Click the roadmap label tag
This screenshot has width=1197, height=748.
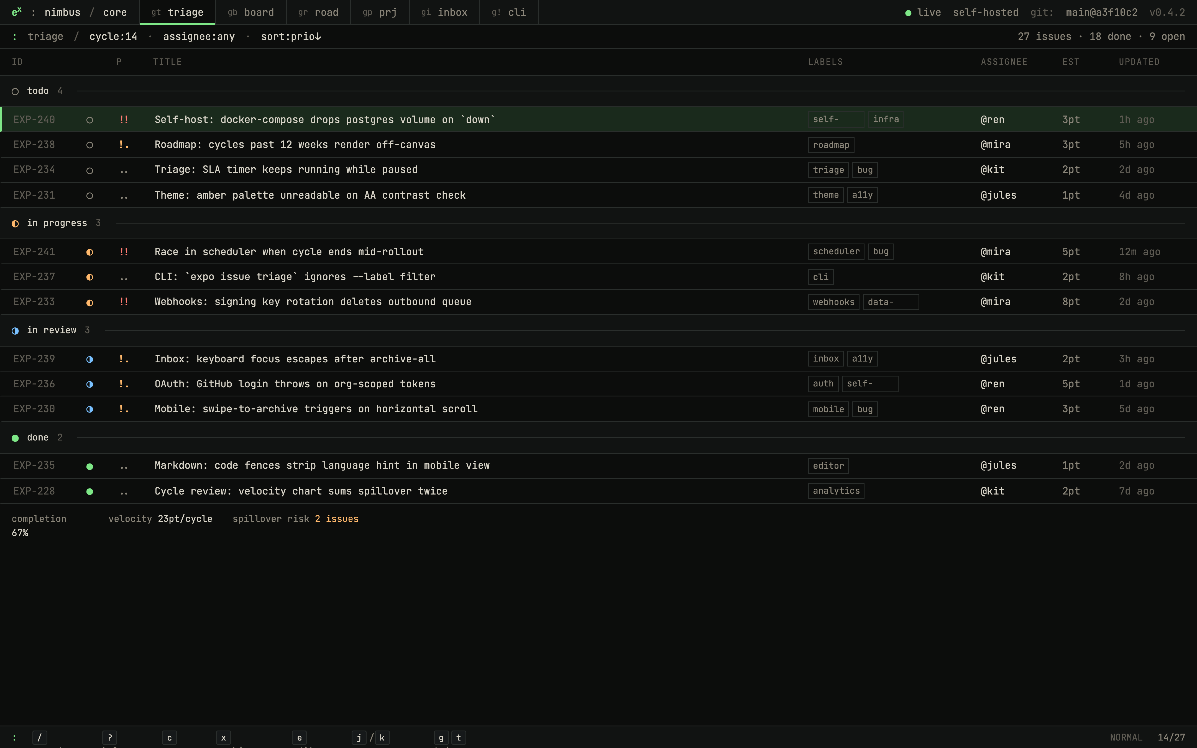pos(831,145)
